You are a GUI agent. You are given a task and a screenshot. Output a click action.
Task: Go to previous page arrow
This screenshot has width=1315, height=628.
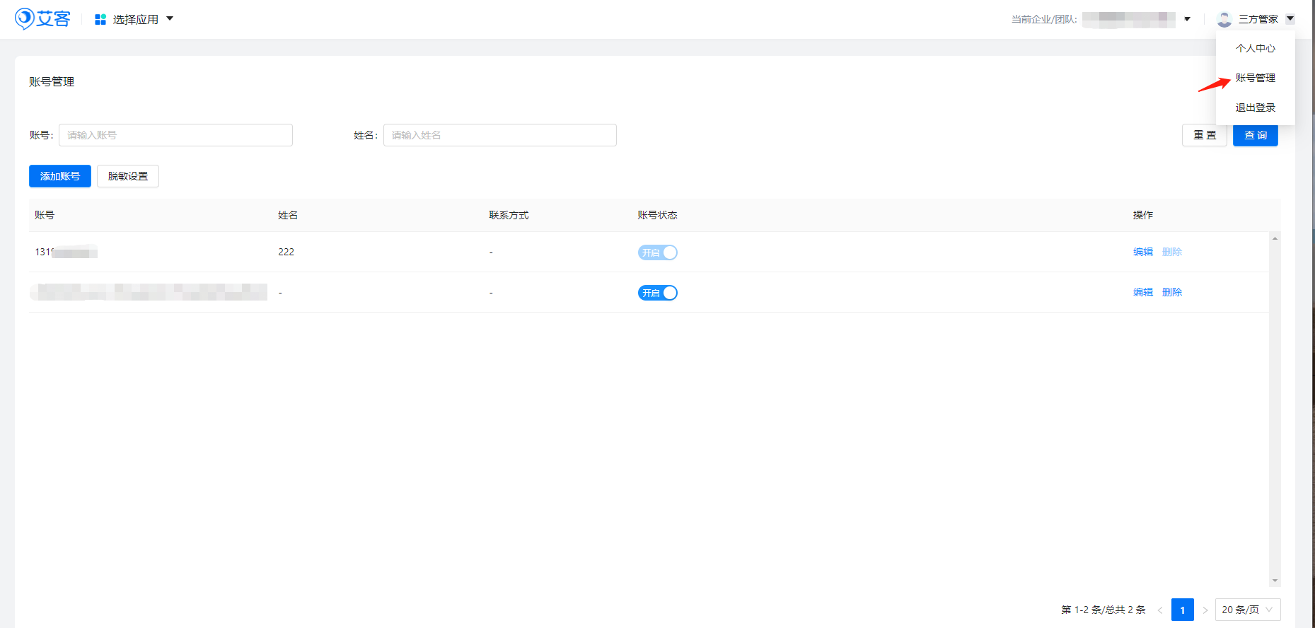coord(1160,610)
